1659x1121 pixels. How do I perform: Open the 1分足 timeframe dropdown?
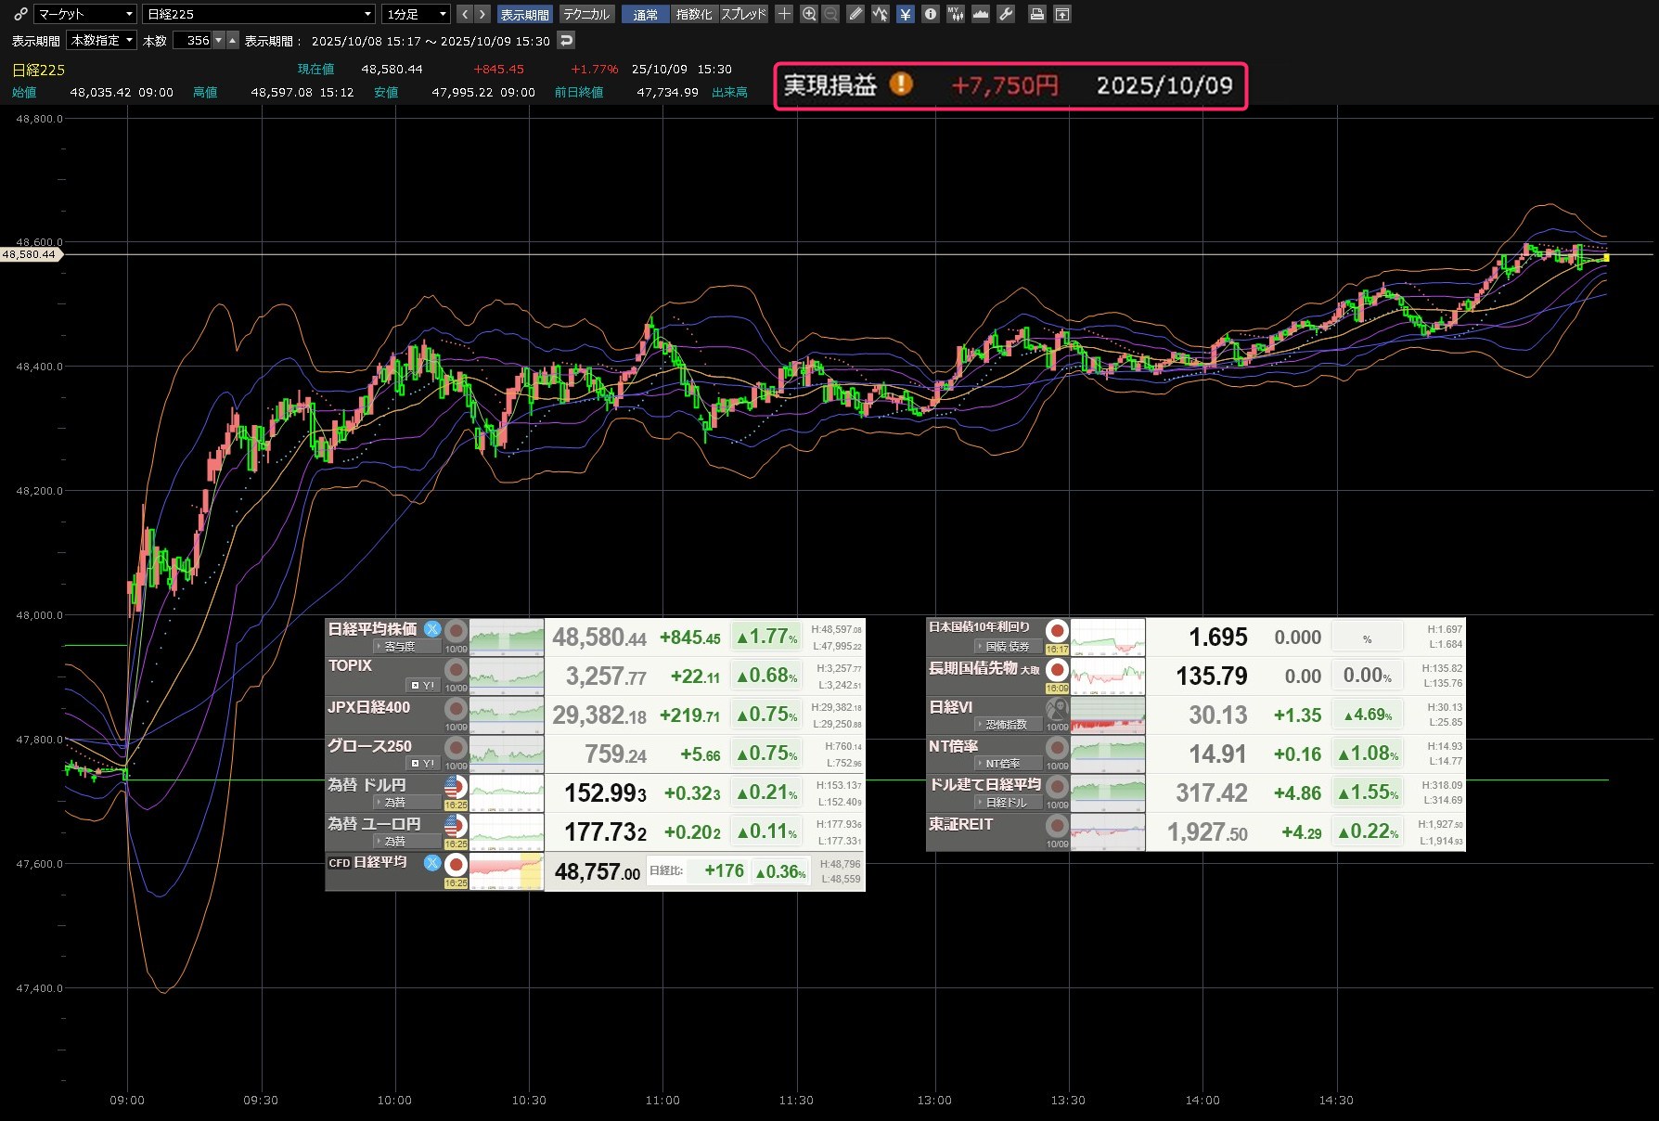(x=416, y=14)
